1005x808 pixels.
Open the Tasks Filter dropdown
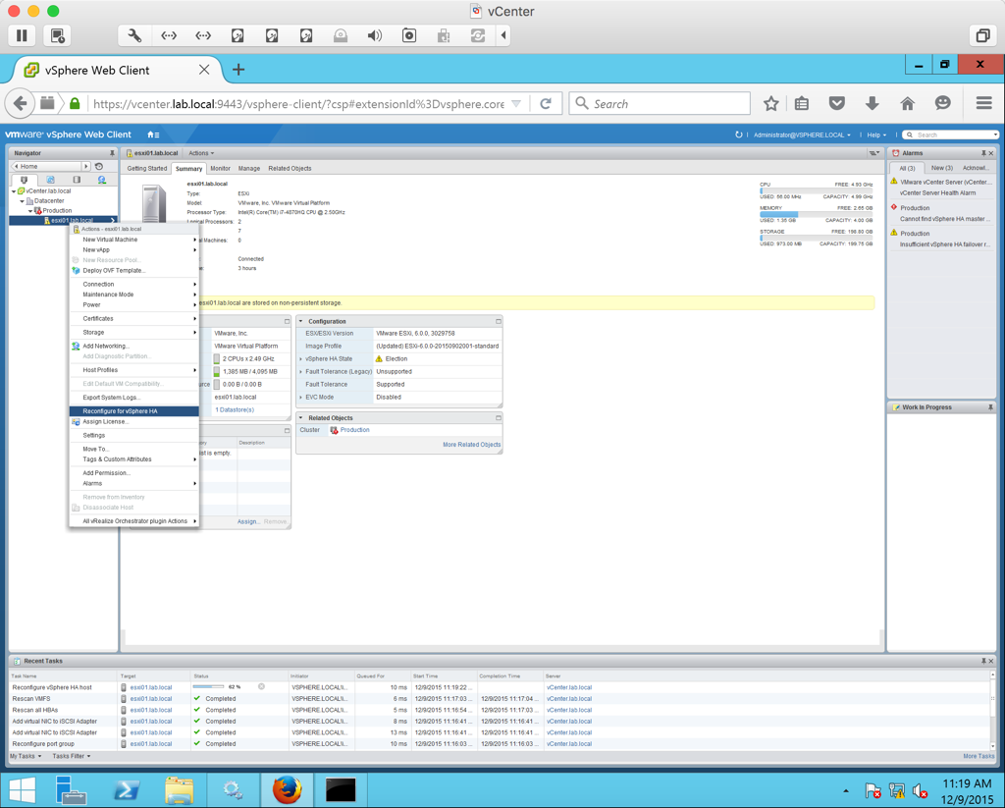(x=71, y=756)
